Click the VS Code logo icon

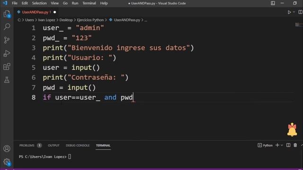(x=5, y=3)
